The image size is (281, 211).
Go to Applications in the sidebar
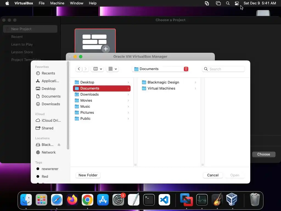pyautogui.click(x=48, y=81)
